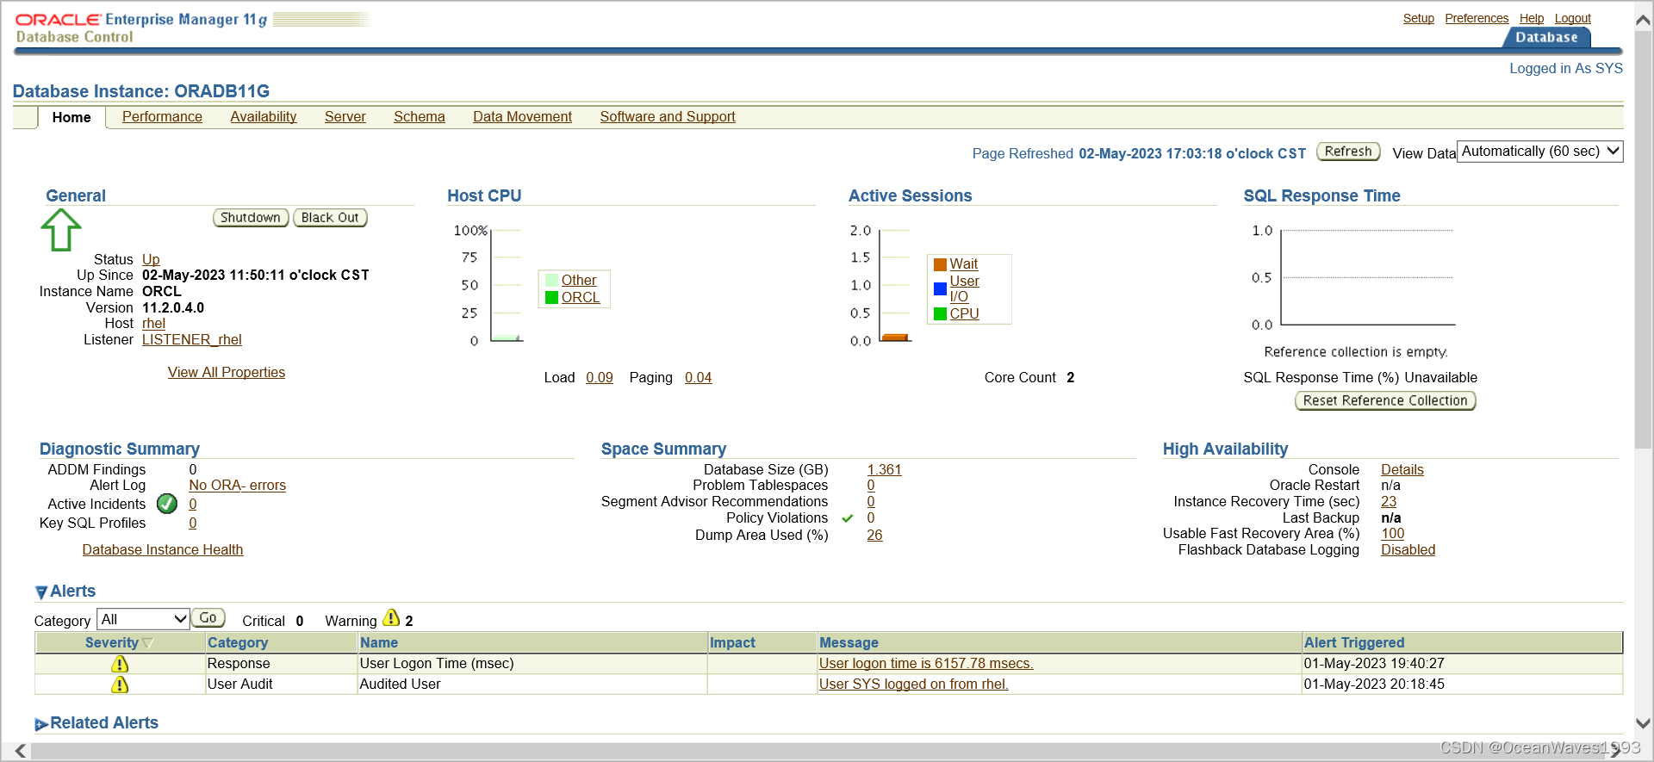1654x762 pixels.
Task: Click Dump Area Used value 26
Action: click(x=875, y=536)
